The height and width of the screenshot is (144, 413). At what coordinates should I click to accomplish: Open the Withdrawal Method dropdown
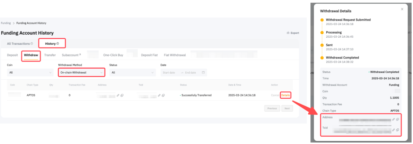pyautogui.click(x=81, y=72)
